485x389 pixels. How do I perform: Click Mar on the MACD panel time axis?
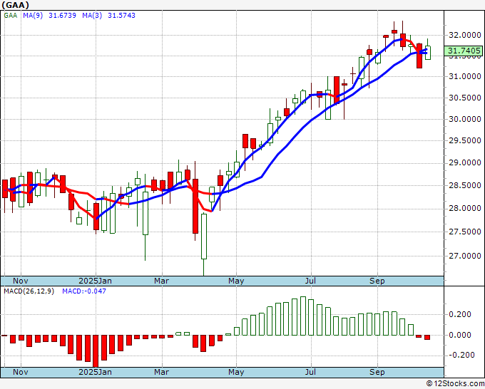point(161,372)
